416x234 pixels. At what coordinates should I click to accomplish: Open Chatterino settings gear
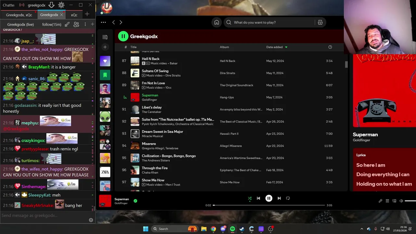pos(61,5)
